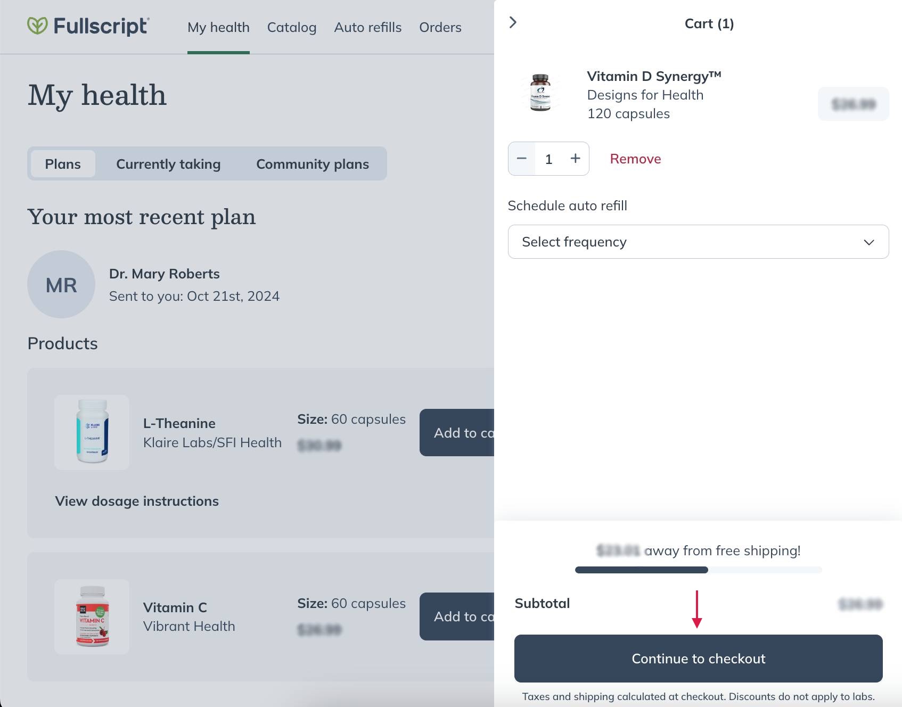This screenshot has width=902, height=707.
Task: Click the Vitamin D Synergy cart thumbnail
Action: click(x=540, y=93)
